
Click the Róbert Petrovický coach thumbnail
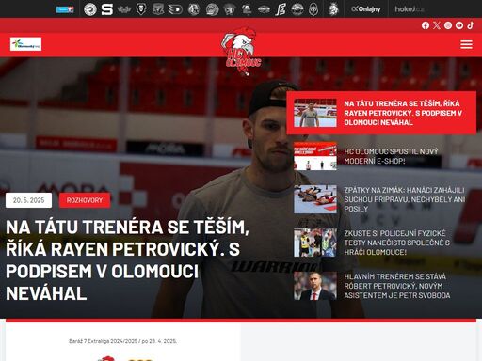[315, 286]
